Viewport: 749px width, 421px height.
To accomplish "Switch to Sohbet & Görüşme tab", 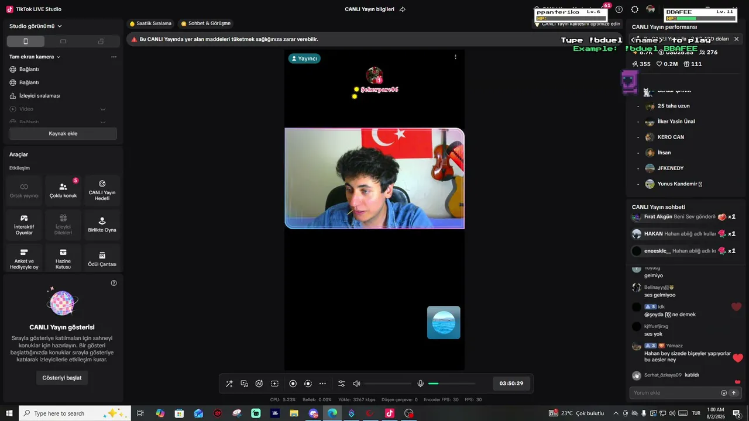I will [x=206, y=23].
